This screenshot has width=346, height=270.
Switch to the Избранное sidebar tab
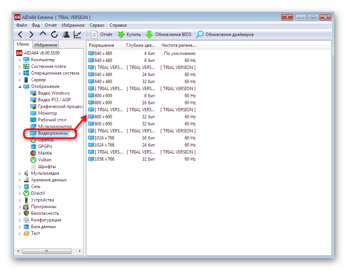(x=46, y=45)
